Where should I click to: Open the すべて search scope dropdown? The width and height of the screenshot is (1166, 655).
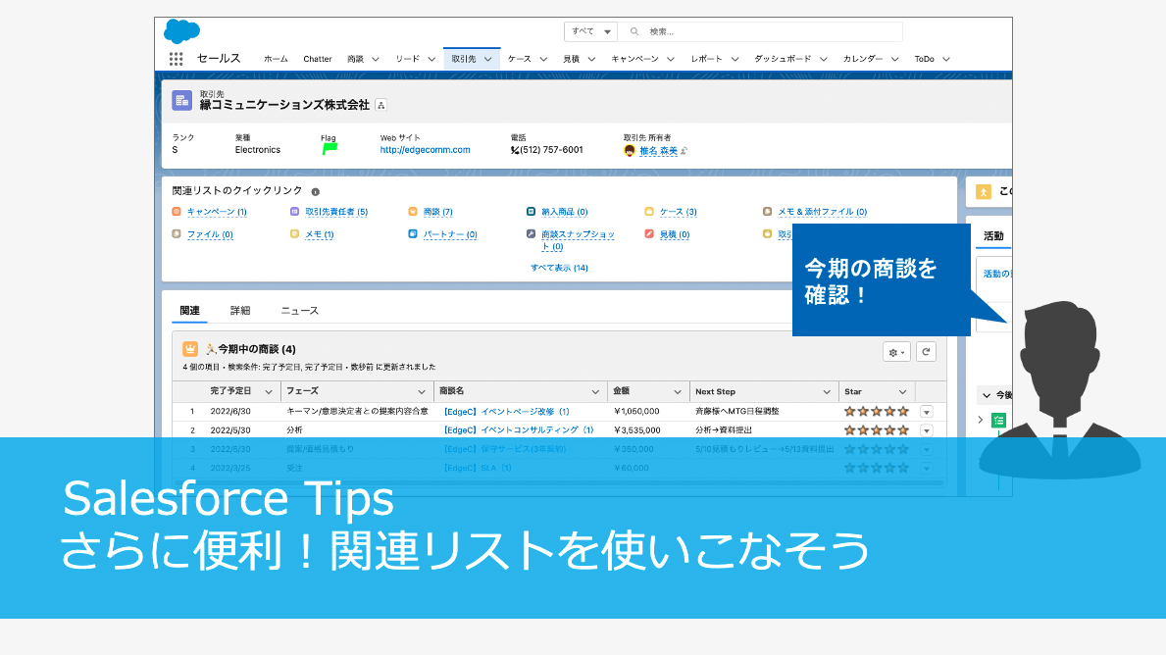coord(590,31)
